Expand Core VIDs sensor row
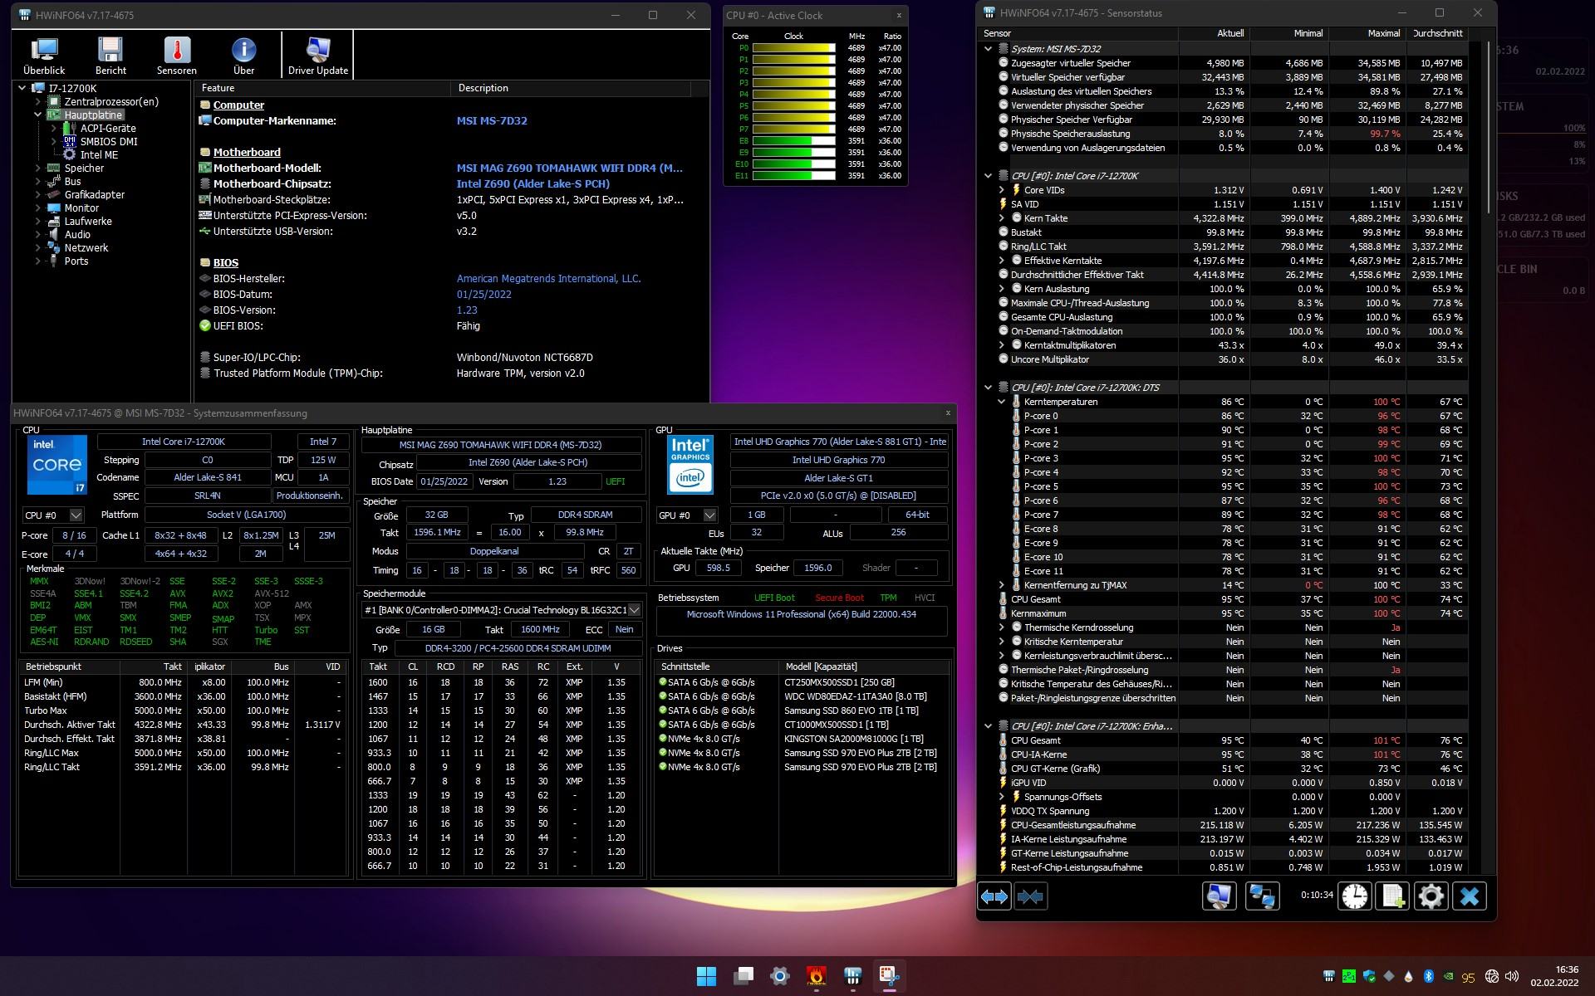 pyautogui.click(x=1002, y=190)
